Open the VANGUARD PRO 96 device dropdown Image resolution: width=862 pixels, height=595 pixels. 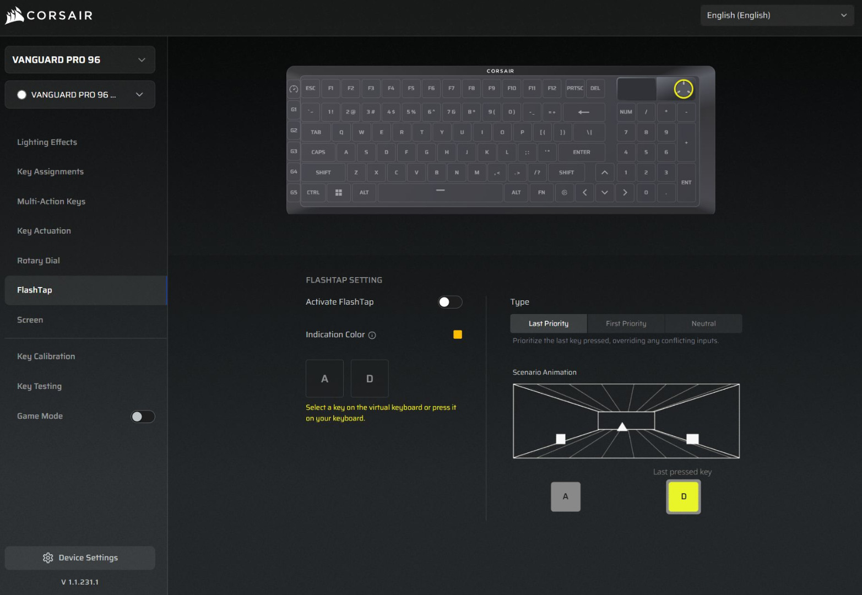coord(80,59)
